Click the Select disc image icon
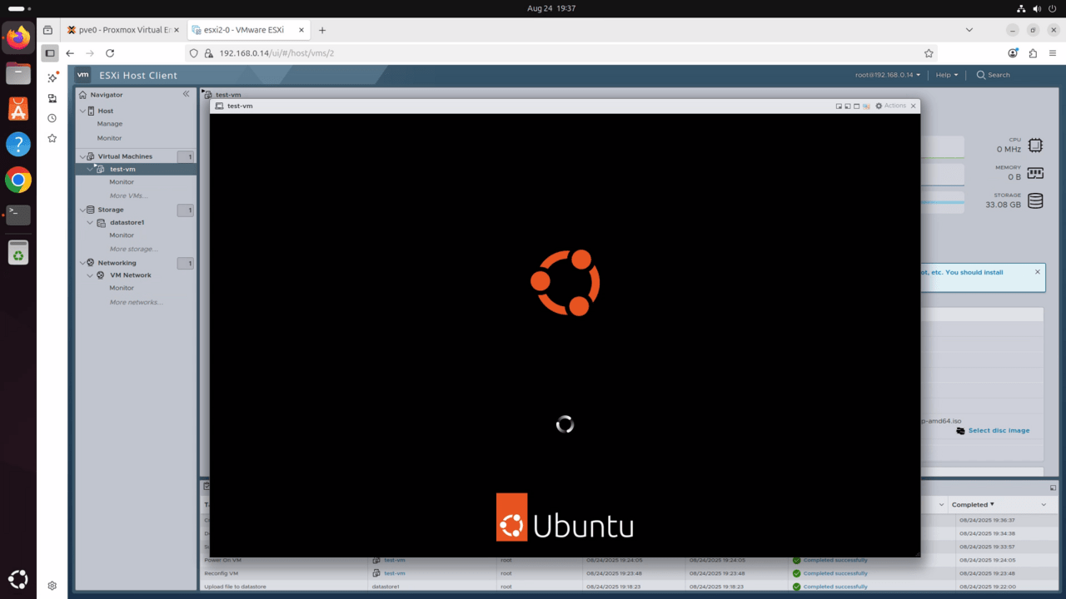 point(961,431)
